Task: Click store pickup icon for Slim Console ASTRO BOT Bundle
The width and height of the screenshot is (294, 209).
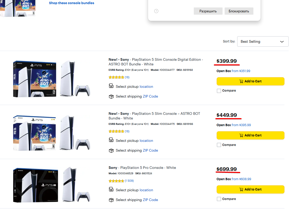Action: [x=111, y=140]
